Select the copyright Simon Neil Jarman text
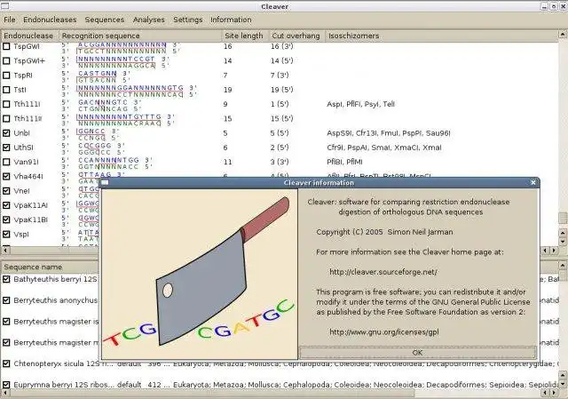The height and width of the screenshot is (399, 568). (x=384, y=232)
